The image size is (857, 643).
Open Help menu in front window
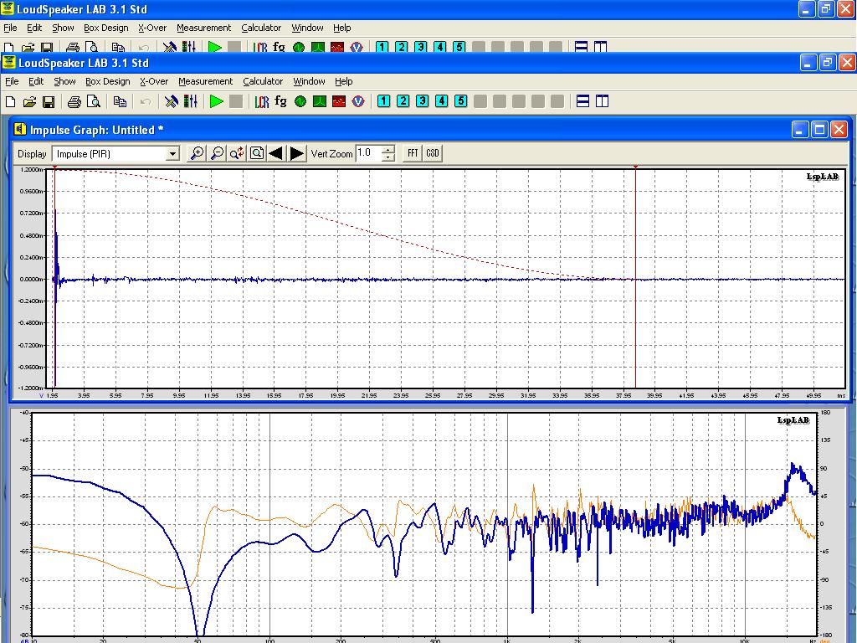[344, 81]
